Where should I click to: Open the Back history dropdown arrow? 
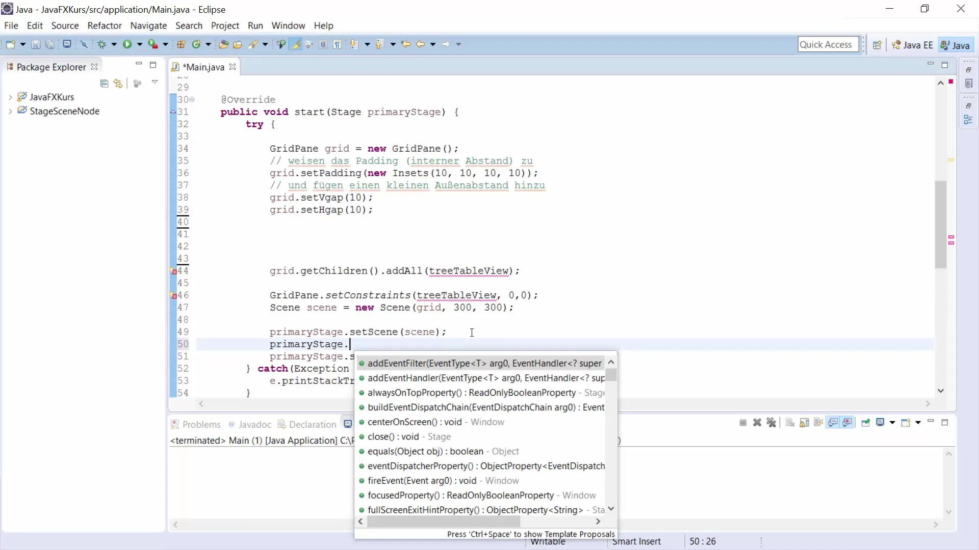[x=432, y=44]
